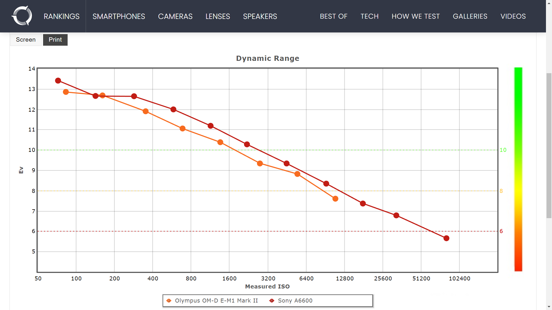The image size is (552, 310).
Task: Open the Best Of link
Action: (333, 16)
